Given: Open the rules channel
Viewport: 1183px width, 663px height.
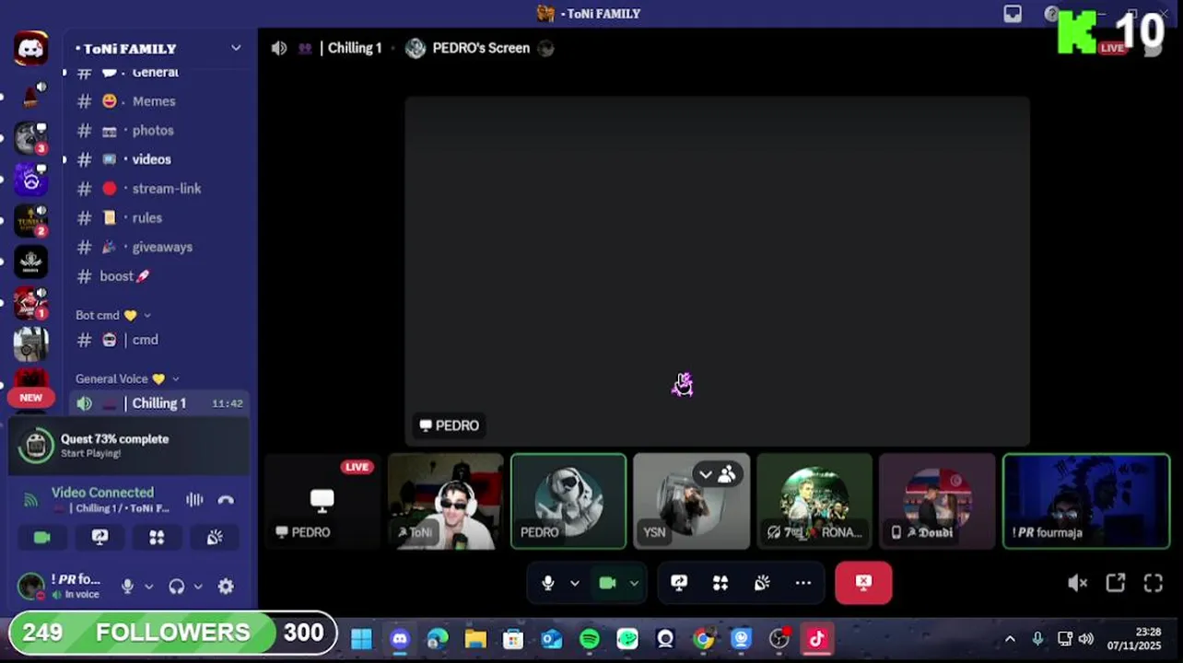Looking at the screenshot, I should (158, 218).
